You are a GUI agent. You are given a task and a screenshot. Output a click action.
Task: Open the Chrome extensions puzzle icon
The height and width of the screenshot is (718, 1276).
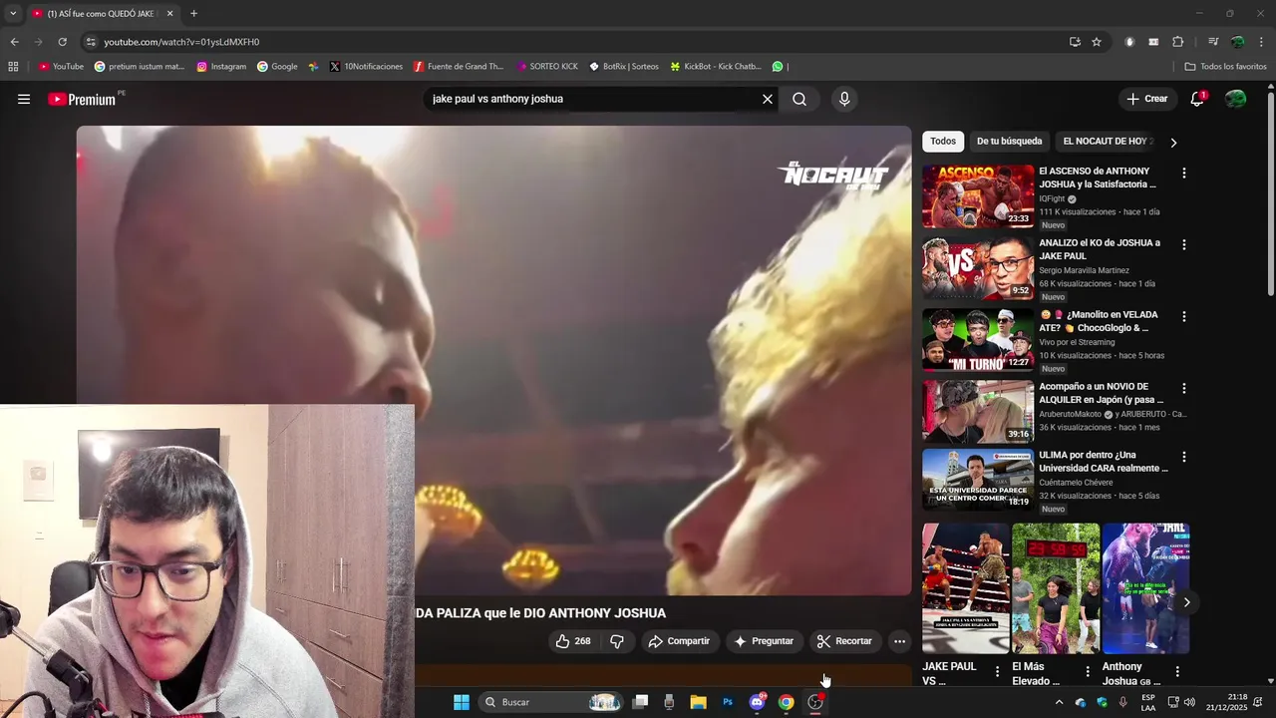point(1177,42)
